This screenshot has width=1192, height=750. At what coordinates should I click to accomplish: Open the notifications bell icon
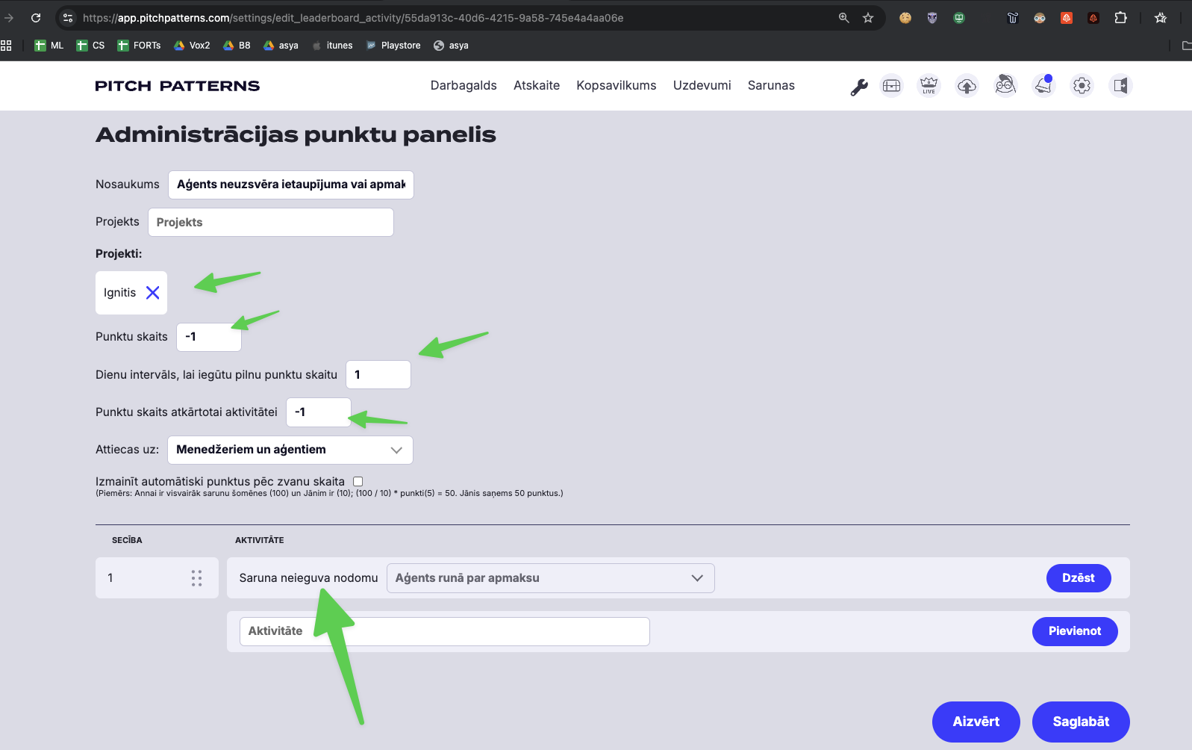(x=1043, y=86)
